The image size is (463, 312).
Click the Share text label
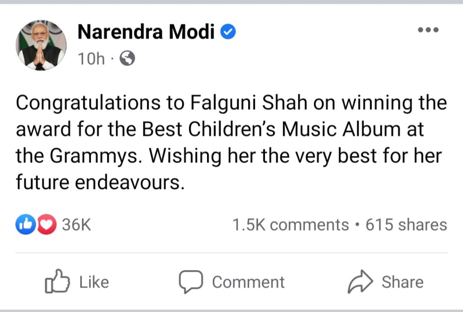pyautogui.click(x=402, y=282)
